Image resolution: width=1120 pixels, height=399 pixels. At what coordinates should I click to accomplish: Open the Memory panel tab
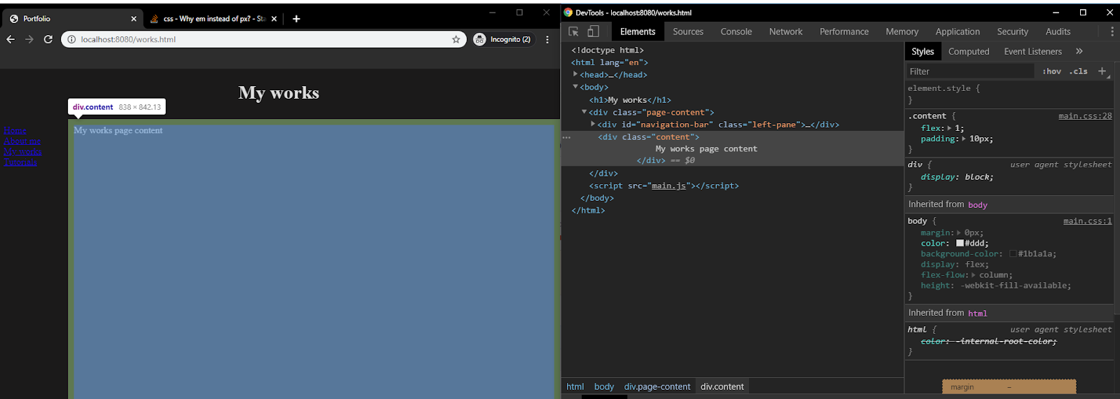coord(902,31)
